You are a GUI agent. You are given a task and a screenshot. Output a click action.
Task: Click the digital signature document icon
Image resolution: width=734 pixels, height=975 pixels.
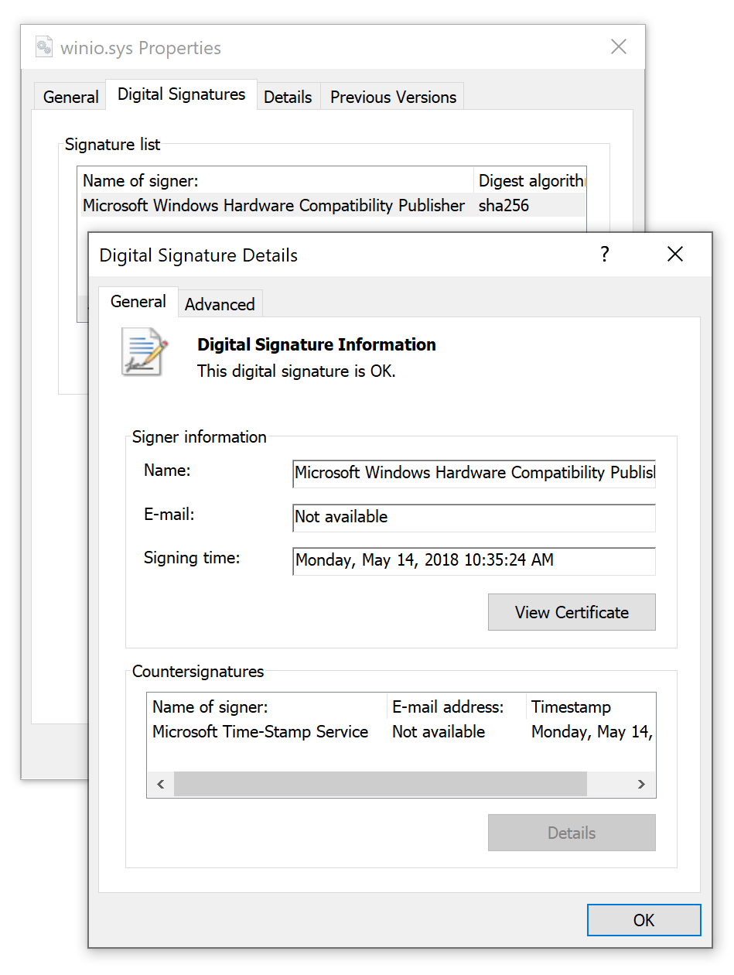(145, 352)
